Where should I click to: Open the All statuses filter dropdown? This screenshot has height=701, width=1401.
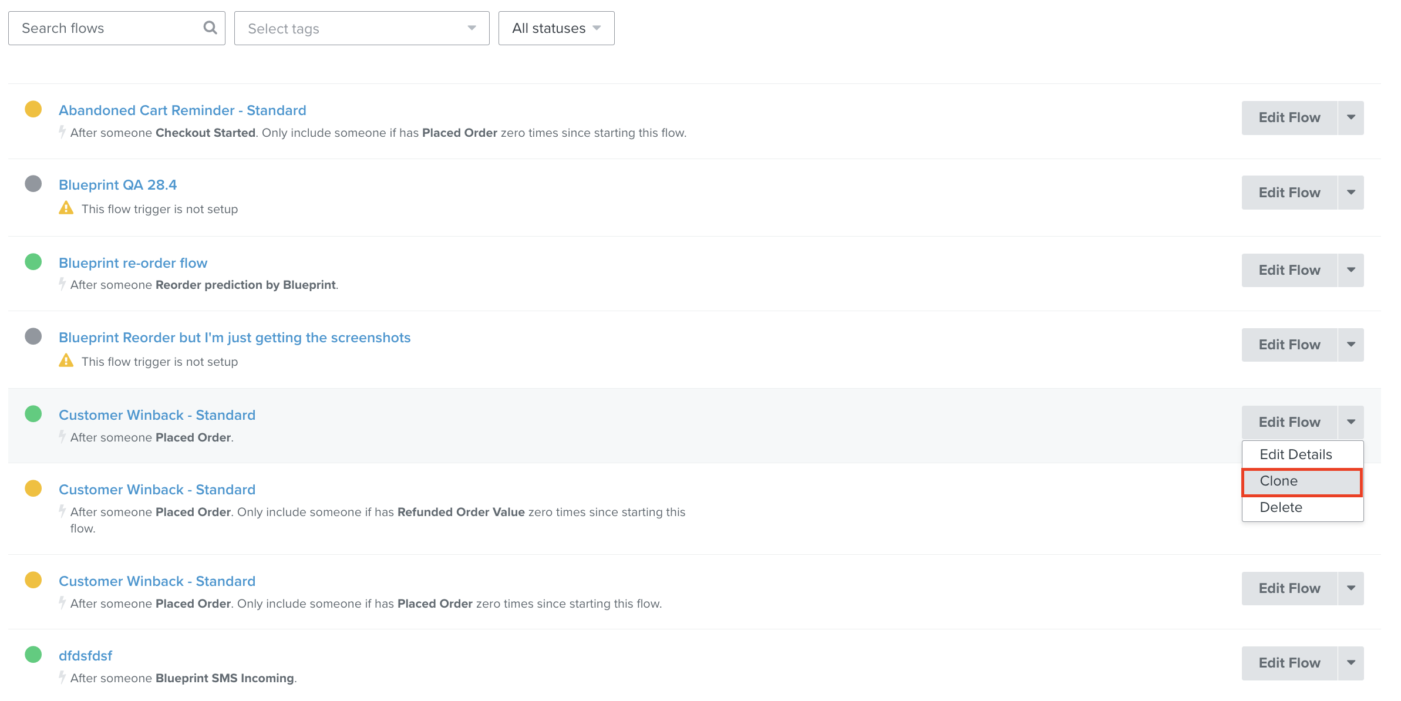[556, 28]
